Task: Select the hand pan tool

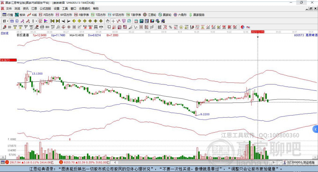Action: coord(108,21)
